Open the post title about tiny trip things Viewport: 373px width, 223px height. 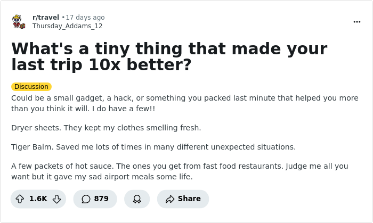(169, 56)
